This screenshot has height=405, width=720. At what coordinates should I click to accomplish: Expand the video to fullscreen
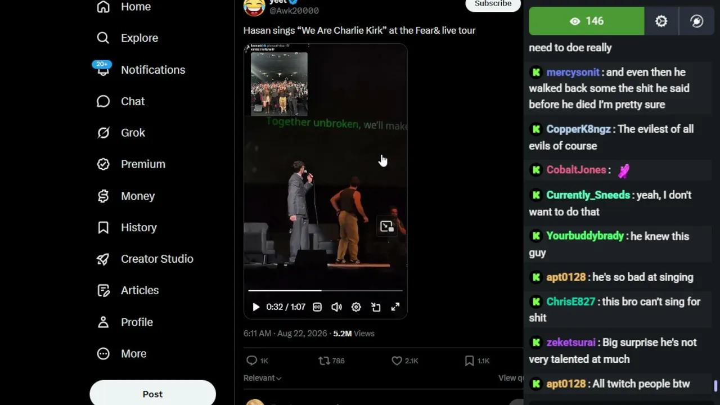395,307
